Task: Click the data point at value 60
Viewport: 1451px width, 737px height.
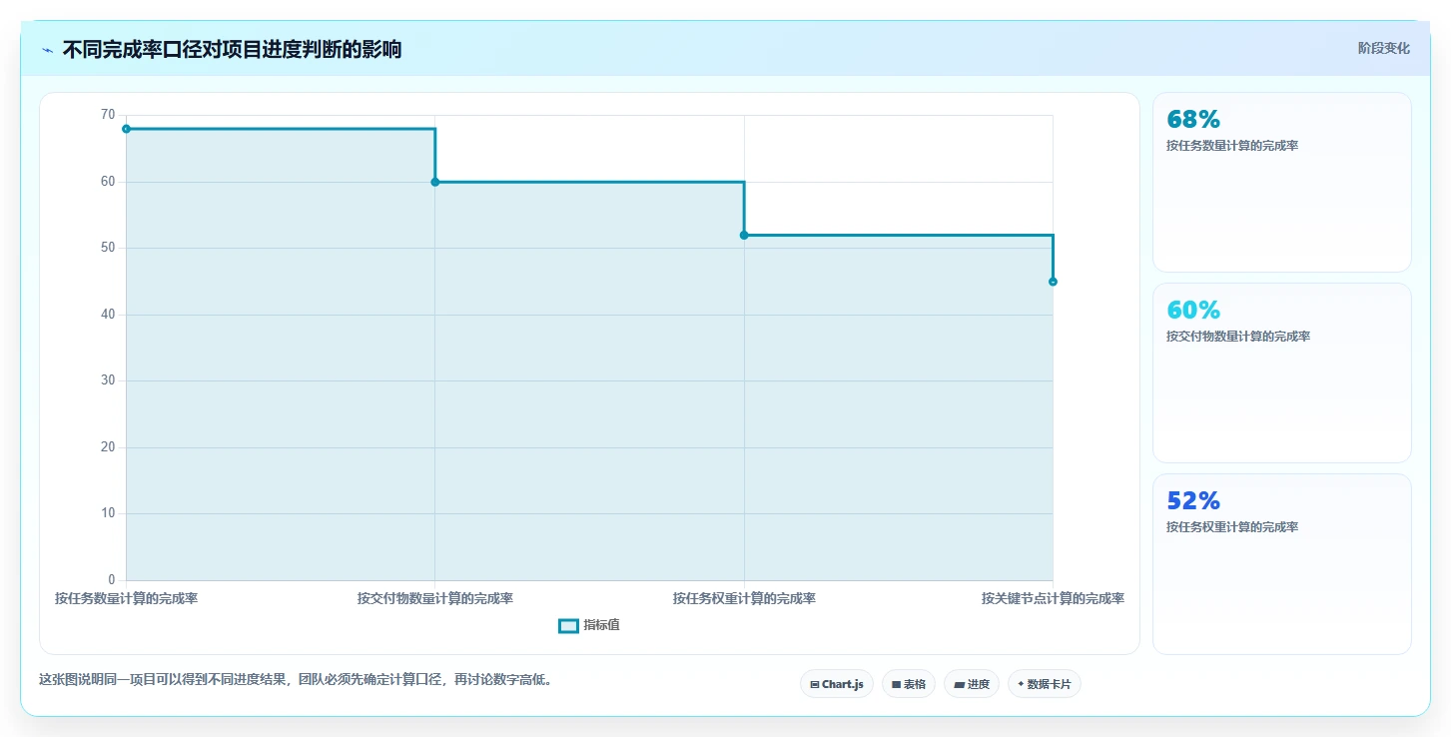Action: click(x=435, y=182)
